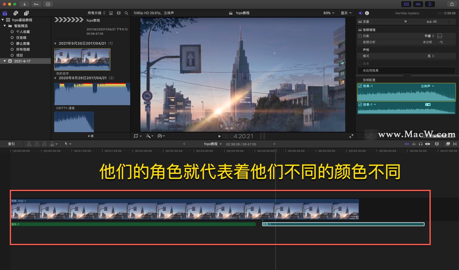Viewport: 459px width, 270px height.
Task: Open the titles and generators sidebar
Action: (x=26, y=13)
